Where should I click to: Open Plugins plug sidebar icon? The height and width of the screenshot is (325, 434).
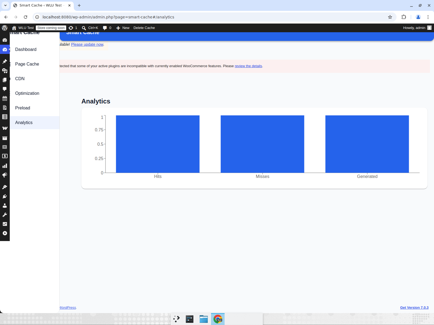point(5,196)
